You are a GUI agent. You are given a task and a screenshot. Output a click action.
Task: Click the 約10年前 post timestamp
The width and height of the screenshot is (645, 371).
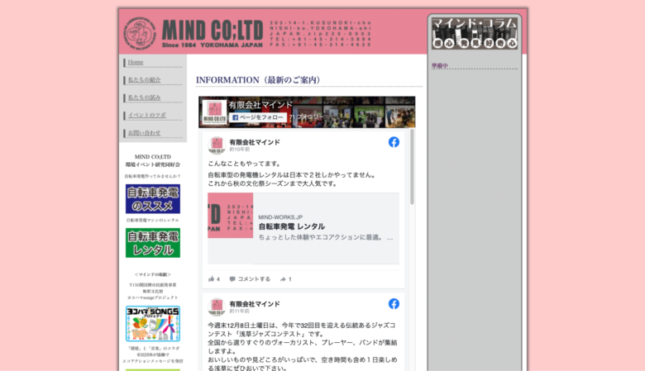(240, 150)
